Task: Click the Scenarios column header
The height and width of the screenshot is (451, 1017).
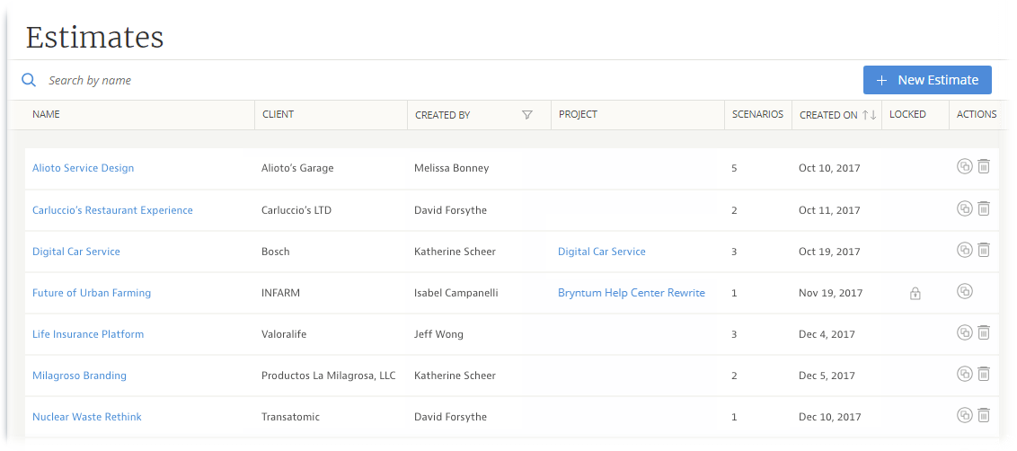Action: [x=757, y=114]
